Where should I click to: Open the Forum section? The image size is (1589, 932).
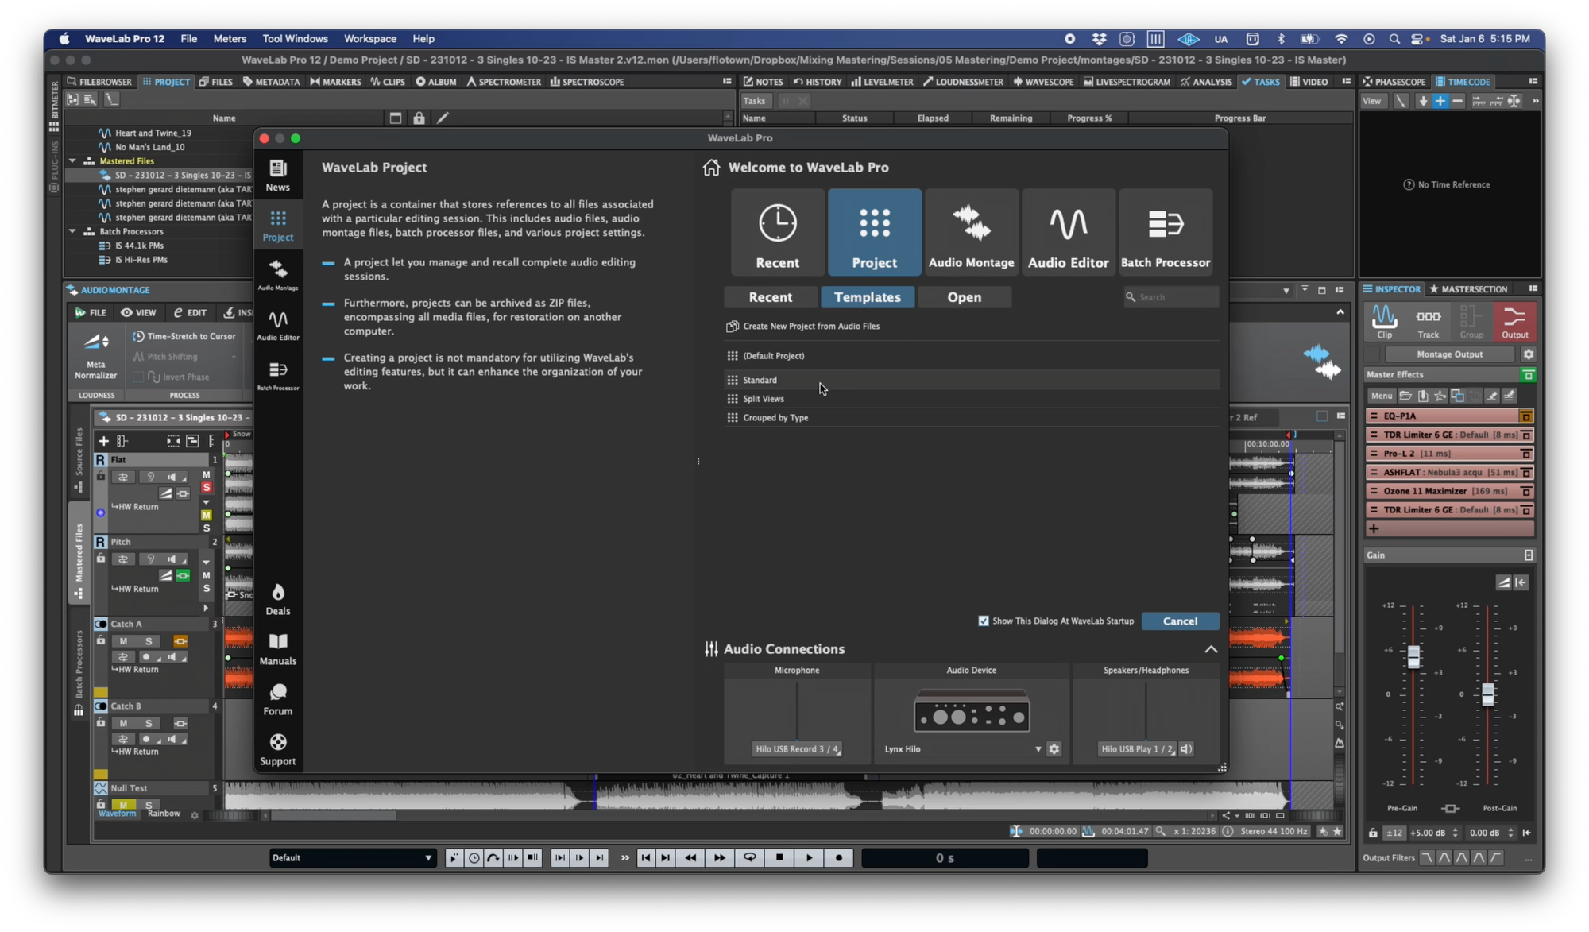point(278,698)
